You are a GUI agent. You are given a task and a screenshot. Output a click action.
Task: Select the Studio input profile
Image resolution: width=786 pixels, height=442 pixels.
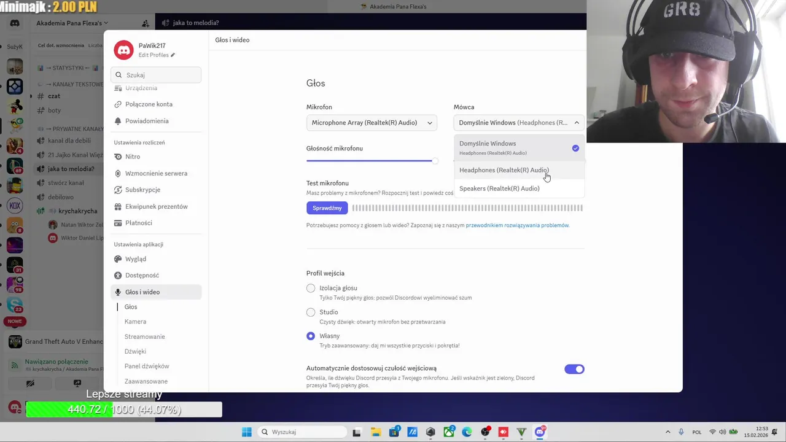[311, 312]
